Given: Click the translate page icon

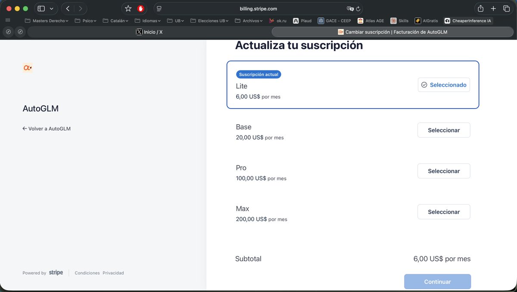Looking at the screenshot, I should coord(350,9).
